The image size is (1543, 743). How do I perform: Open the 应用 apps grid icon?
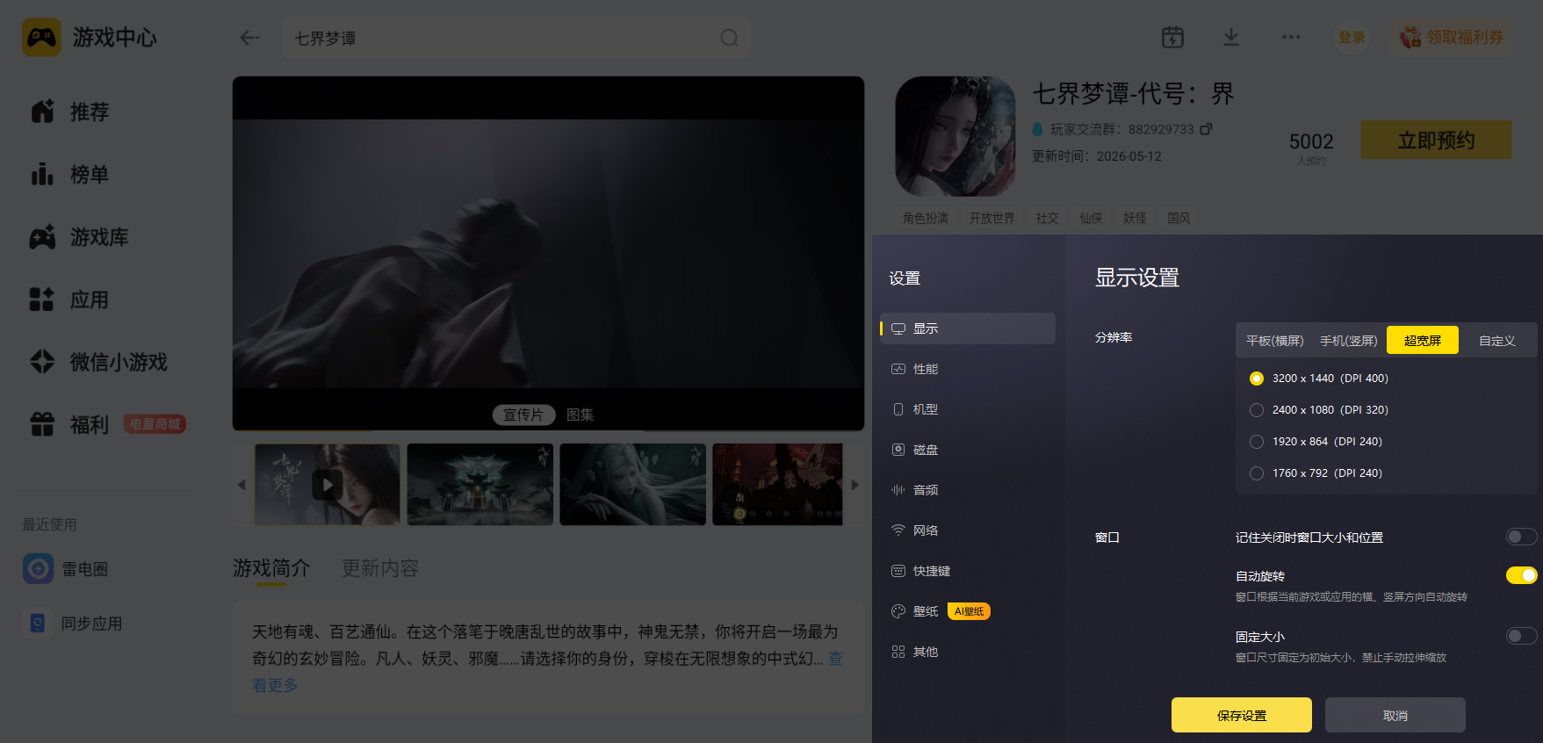pos(42,299)
